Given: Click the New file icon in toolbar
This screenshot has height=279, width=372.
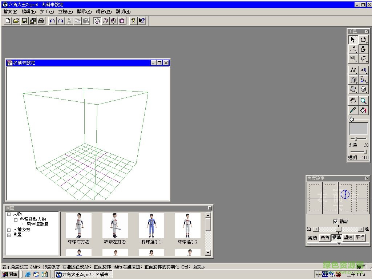Looking at the screenshot, I should click(8, 21).
